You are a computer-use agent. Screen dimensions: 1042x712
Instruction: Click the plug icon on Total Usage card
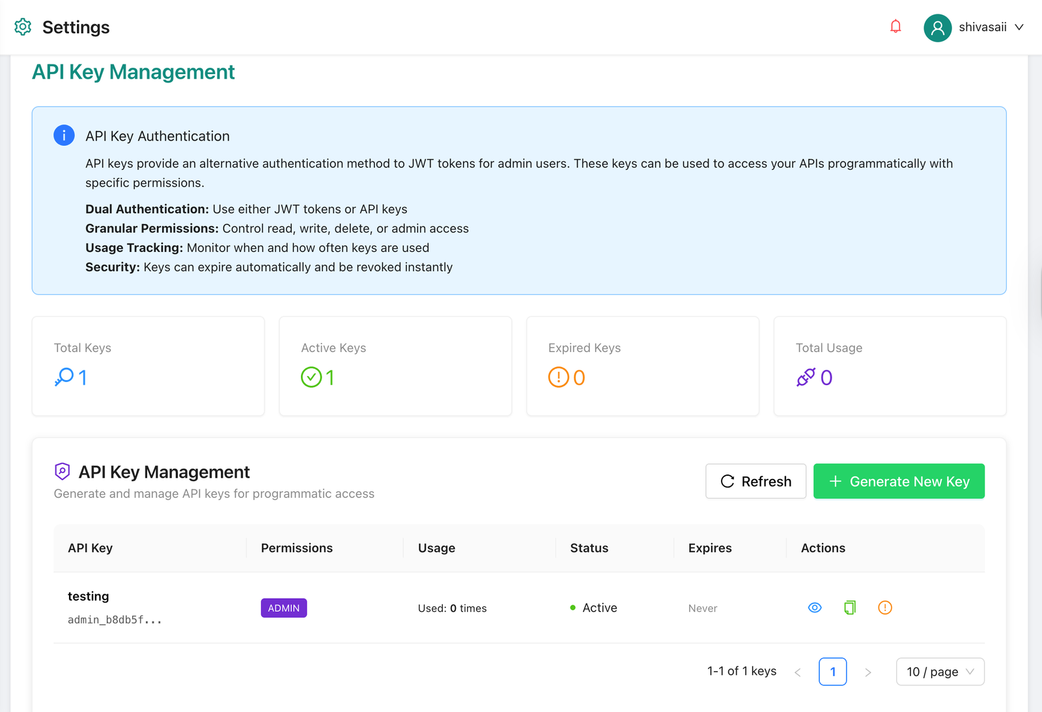[x=808, y=377]
